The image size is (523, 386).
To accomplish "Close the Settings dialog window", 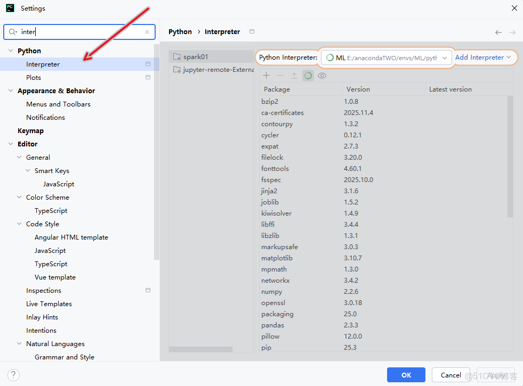I will click(514, 8).
